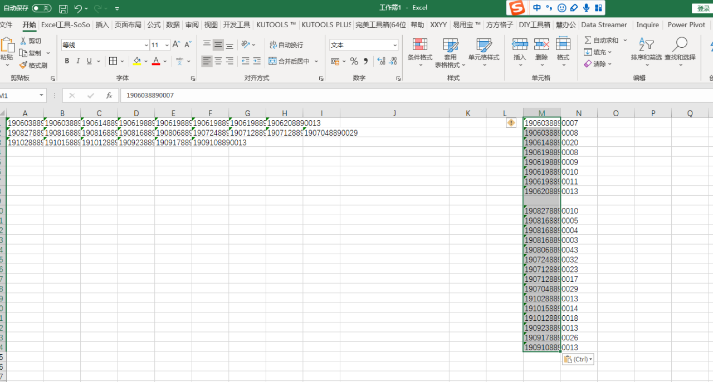Open the Data (数据) tab
The width and height of the screenshot is (713, 382).
173,25
